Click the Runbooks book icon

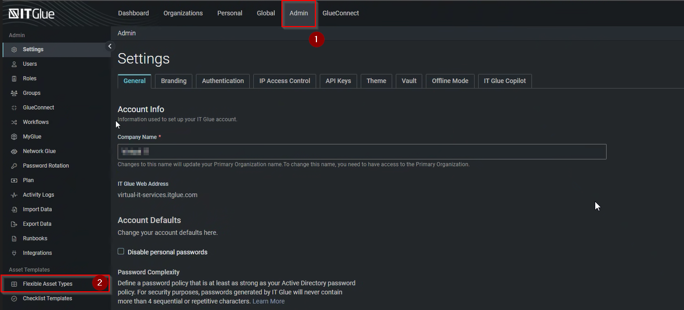tap(14, 239)
